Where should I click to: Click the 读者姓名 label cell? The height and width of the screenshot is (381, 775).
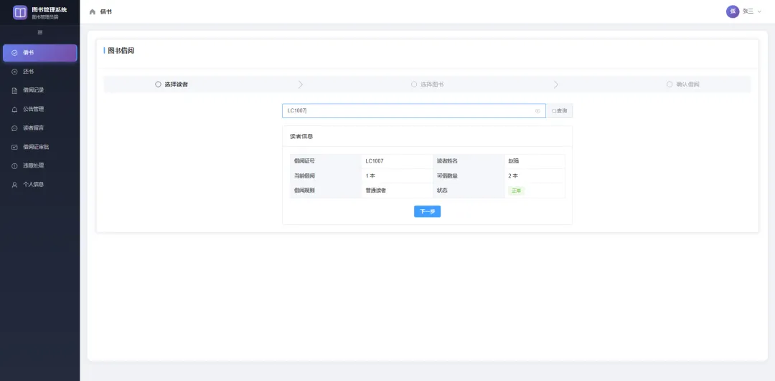pos(469,161)
